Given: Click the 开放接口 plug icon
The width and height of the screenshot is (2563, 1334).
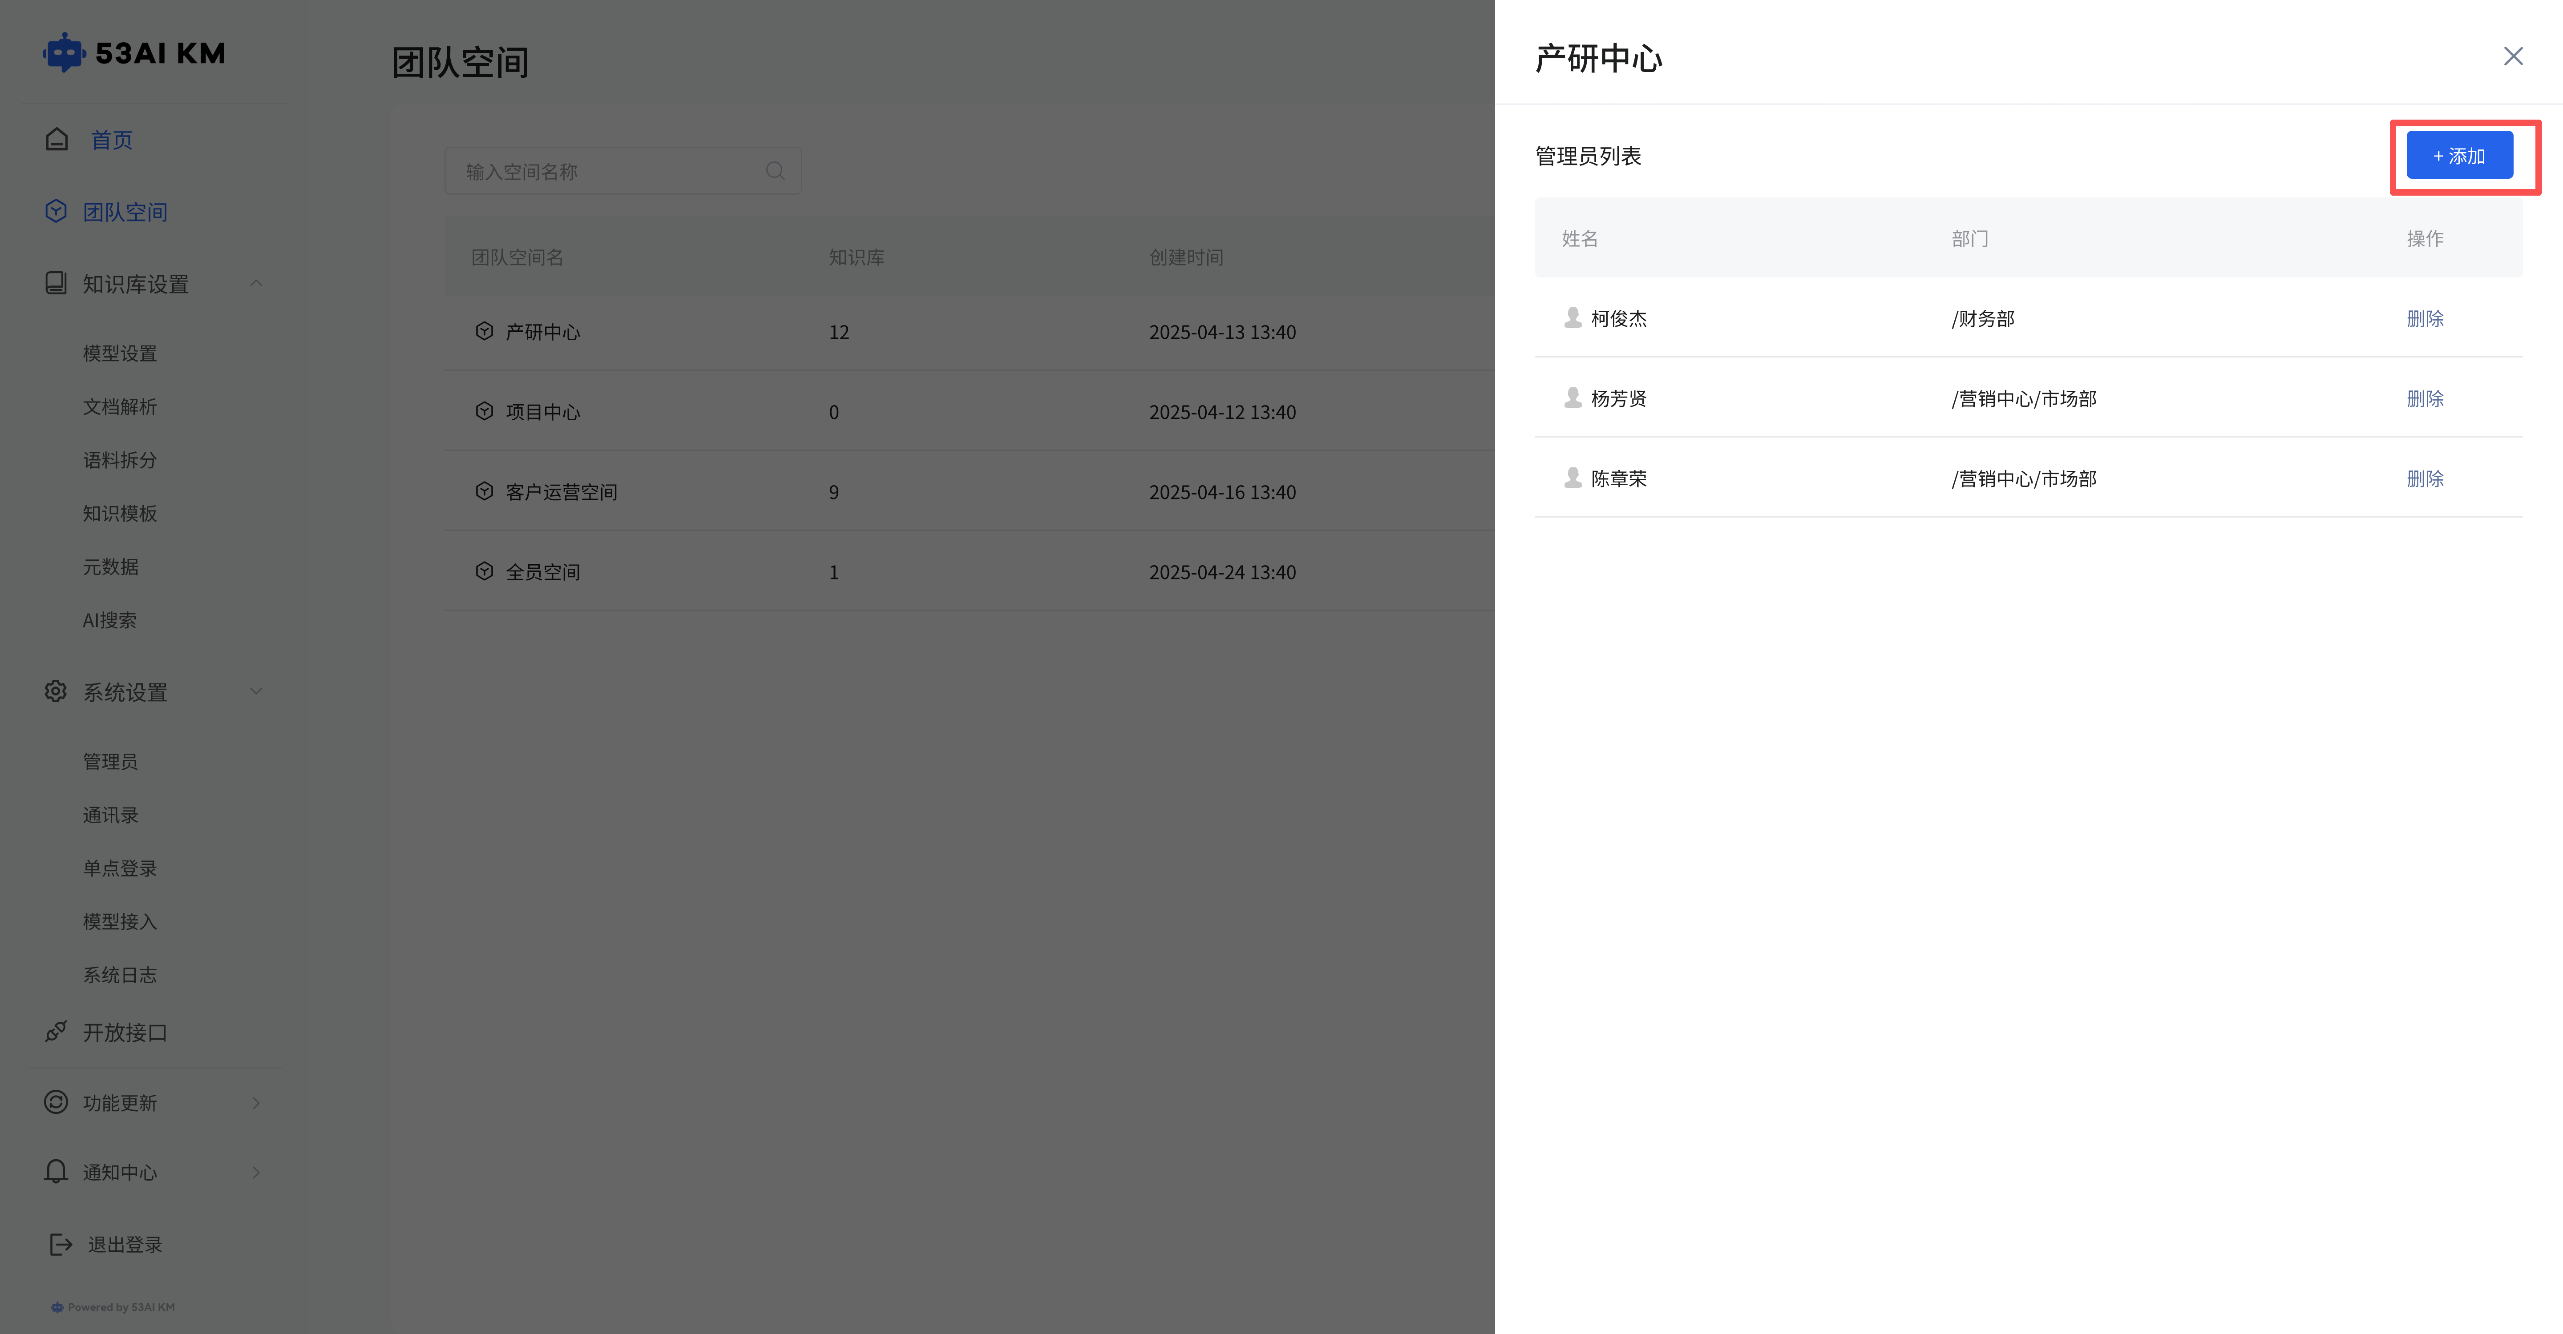Looking at the screenshot, I should [57, 1032].
